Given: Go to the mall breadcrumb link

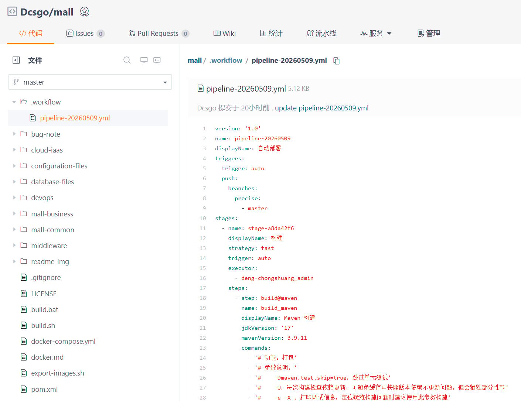Looking at the screenshot, I should click(195, 60).
